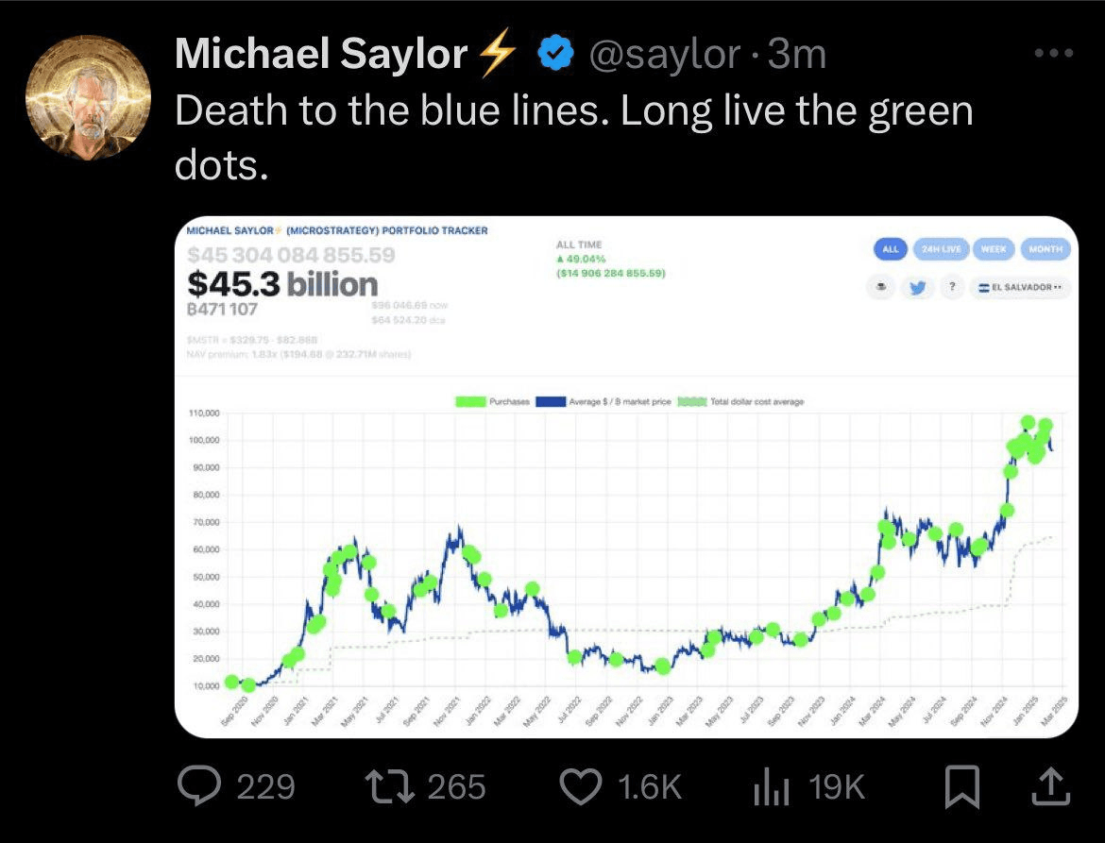Like the tweet with the heart icon
Image resolution: width=1105 pixels, height=843 pixels.
[581, 786]
